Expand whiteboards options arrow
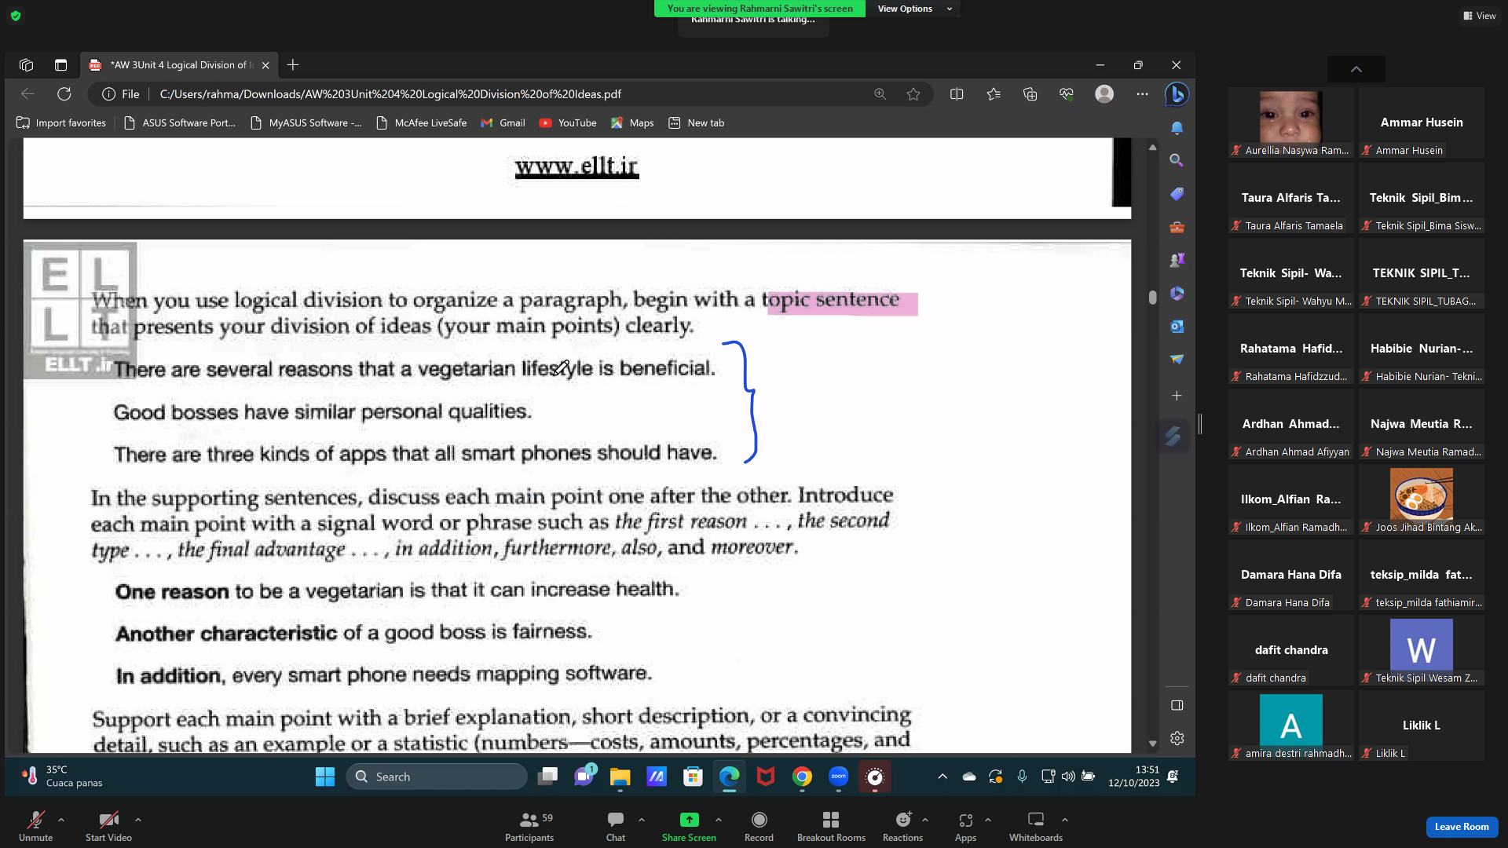This screenshot has width=1508, height=848. 1065,820
